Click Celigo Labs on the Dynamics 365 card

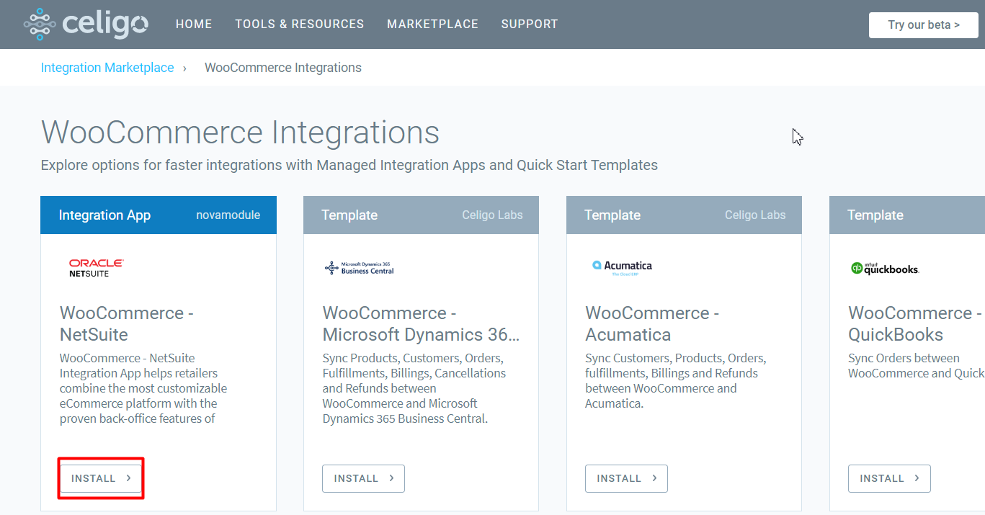492,215
